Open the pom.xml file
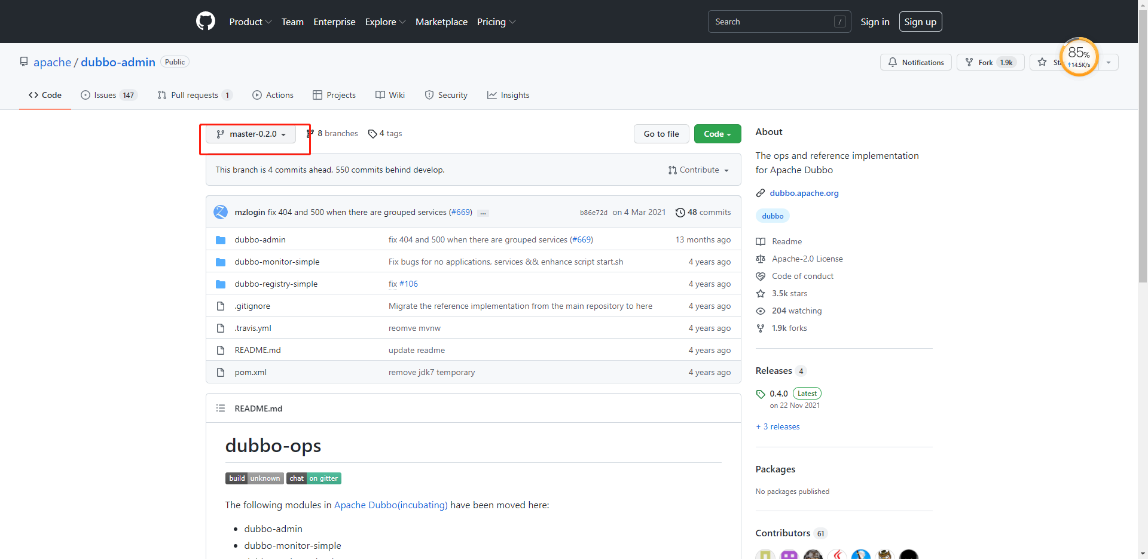Screen dimensions: 1148x559 pos(251,372)
